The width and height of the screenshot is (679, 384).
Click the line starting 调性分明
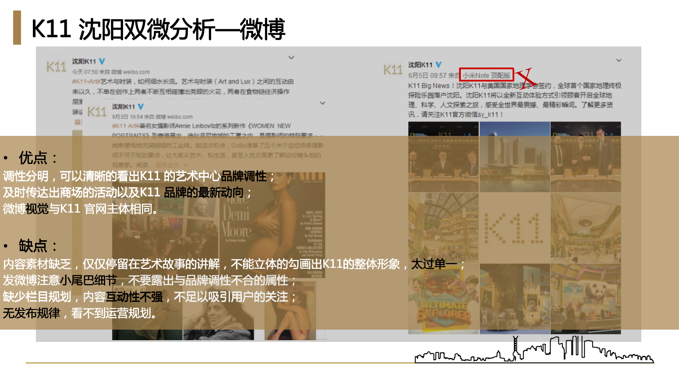[x=139, y=176]
